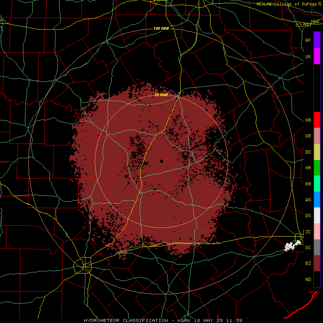Click the "IC" legend label
Image resolution: width=323 pixels, height=323 pixels.
pos(308,232)
